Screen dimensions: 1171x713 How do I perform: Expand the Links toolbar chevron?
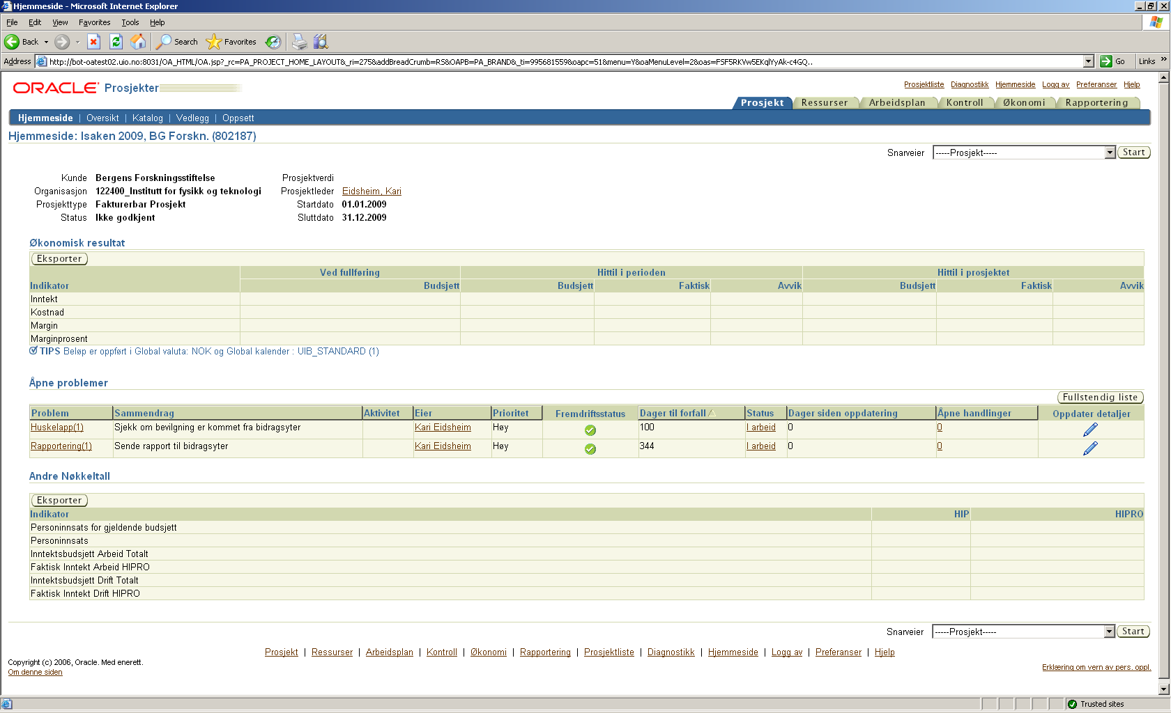coord(1163,60)
